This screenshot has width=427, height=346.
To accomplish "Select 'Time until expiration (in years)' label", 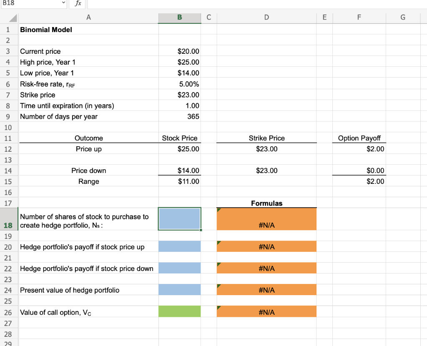I will click(88, 105).
